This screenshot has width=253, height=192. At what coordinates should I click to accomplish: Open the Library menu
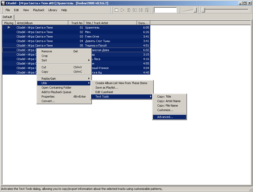point(53,10)
